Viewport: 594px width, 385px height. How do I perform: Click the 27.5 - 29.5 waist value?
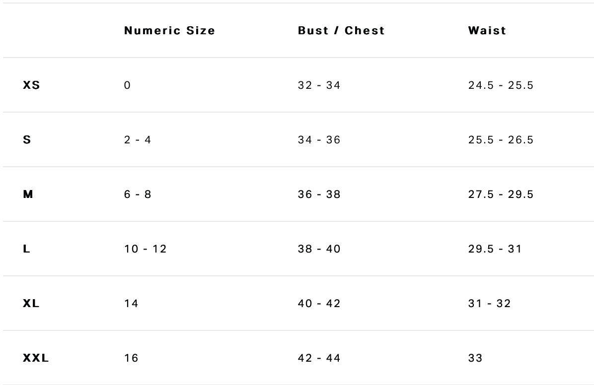click(x=501, y=194)
